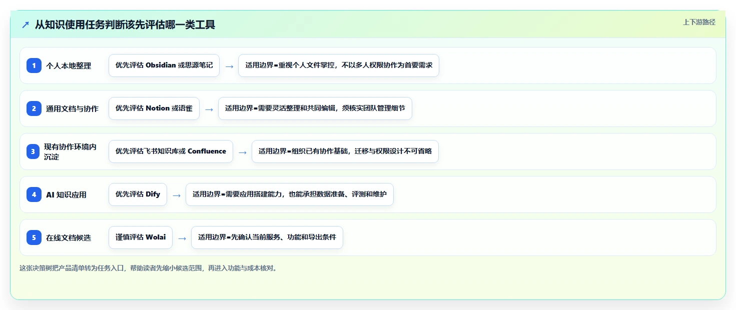Click the box about 需要灵活整理和共同编辑
This screenshot has height=310, width=736.
point(315,108)
